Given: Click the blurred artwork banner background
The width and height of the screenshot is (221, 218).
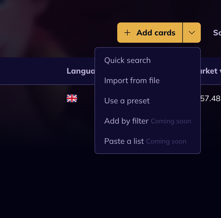Looking at the screenshot, I should click(47, 28).
